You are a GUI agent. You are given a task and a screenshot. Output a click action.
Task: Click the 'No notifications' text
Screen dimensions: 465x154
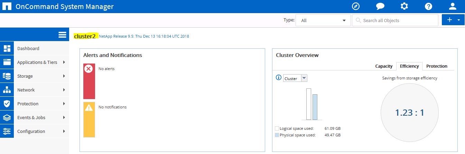click(113, 107)
